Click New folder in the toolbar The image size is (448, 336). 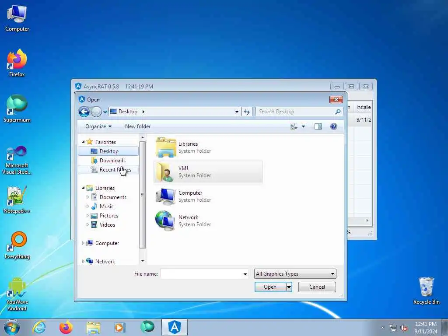point(138,126)
